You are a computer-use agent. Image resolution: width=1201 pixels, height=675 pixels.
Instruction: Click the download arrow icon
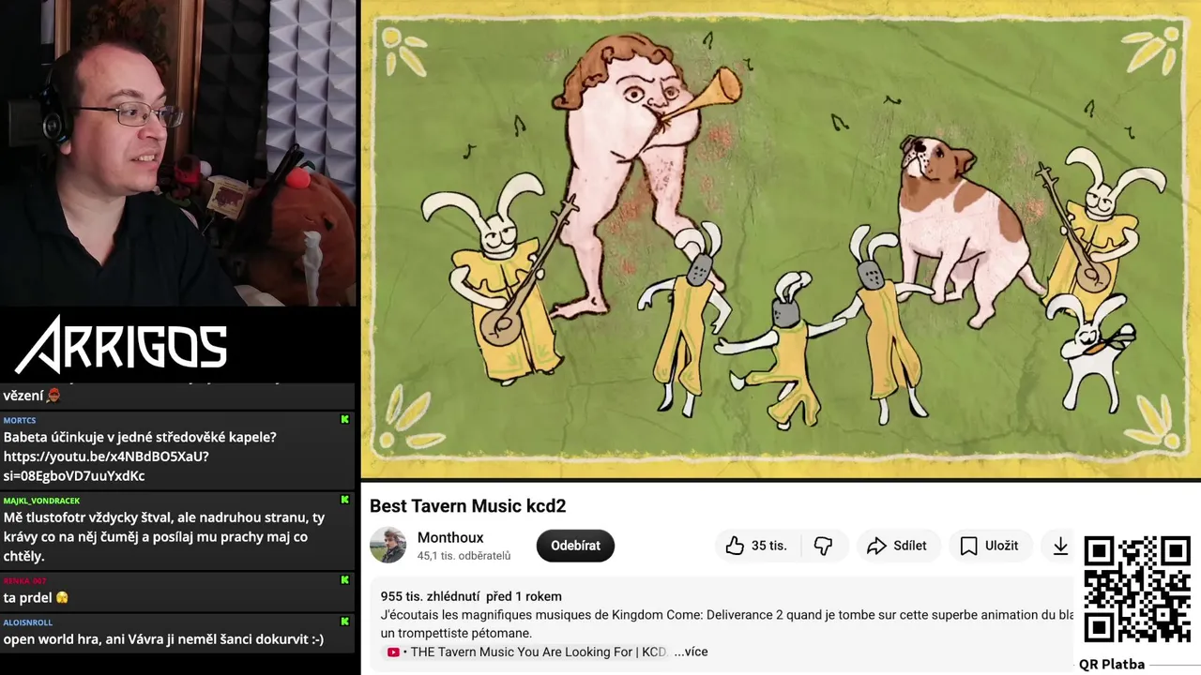[x=1060, y=546]
